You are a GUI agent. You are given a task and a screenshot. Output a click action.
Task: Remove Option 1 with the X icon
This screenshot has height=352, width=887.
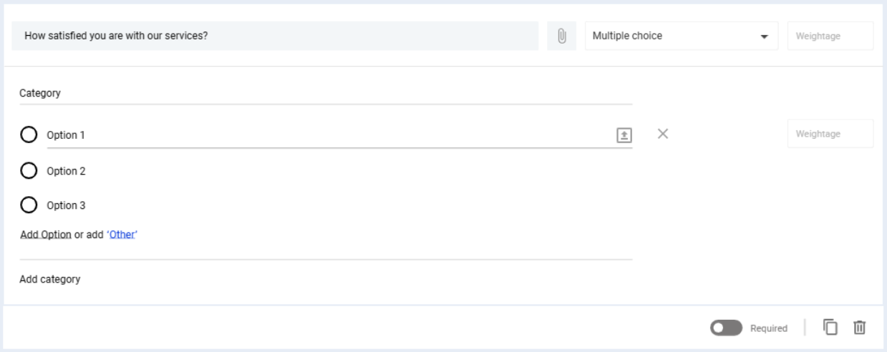(x=663, y=134)
